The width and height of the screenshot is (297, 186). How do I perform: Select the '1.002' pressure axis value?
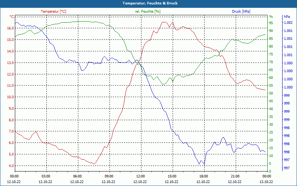pos(288,23)
